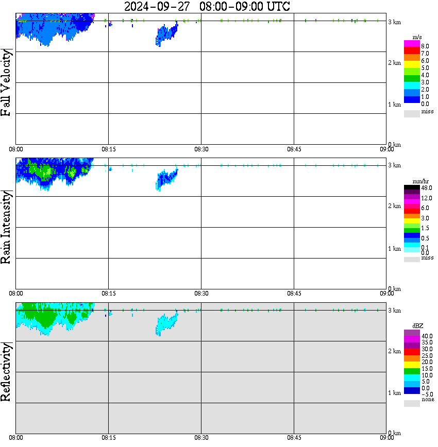Click the 2 km label of Fall Velocity panel

[394, 63]
